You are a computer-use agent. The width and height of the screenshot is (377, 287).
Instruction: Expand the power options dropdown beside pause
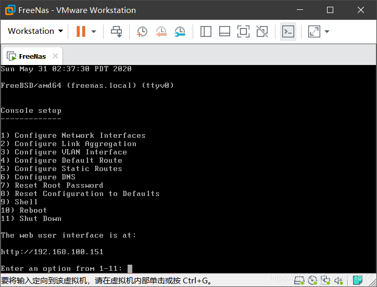click(94, 32)
